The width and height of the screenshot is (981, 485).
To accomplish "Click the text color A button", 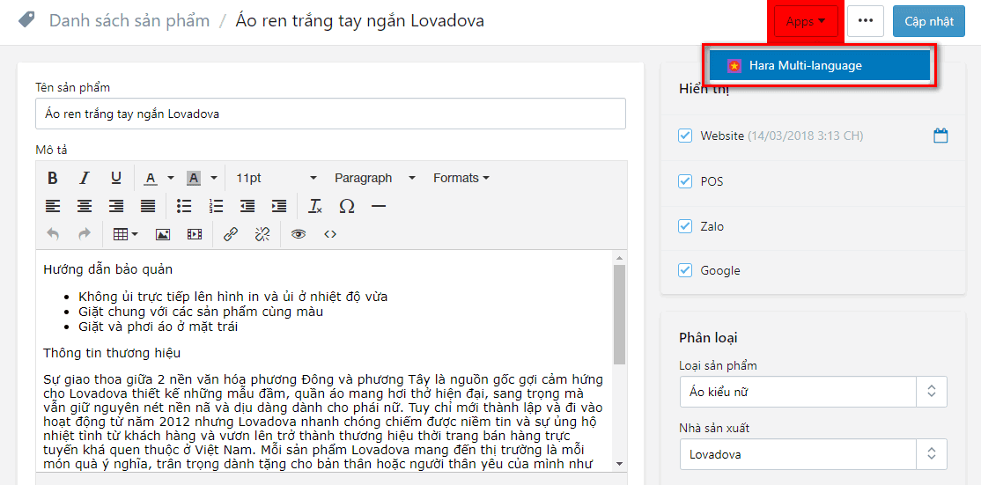I will pos(151,178).
